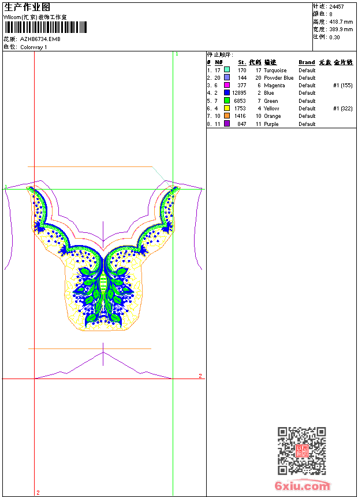Click the Turquoise color swatch in row 1

tap(227, 70)
